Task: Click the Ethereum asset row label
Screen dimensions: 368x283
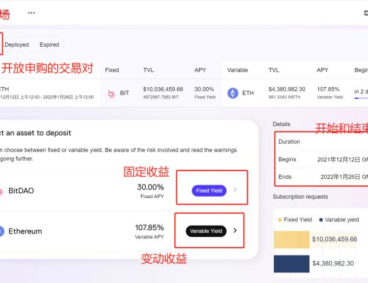Action: click(25, 231)
